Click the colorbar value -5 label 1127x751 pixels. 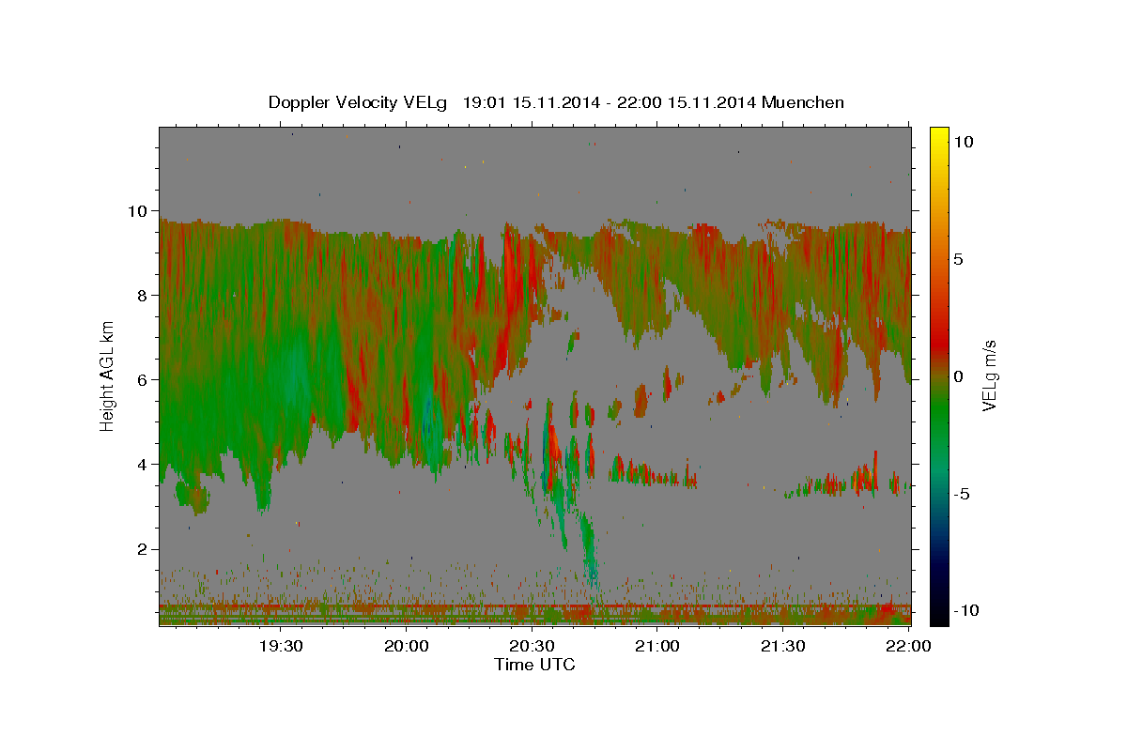[961, 494]
